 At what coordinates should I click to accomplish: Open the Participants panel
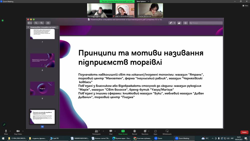coord(96,132)
